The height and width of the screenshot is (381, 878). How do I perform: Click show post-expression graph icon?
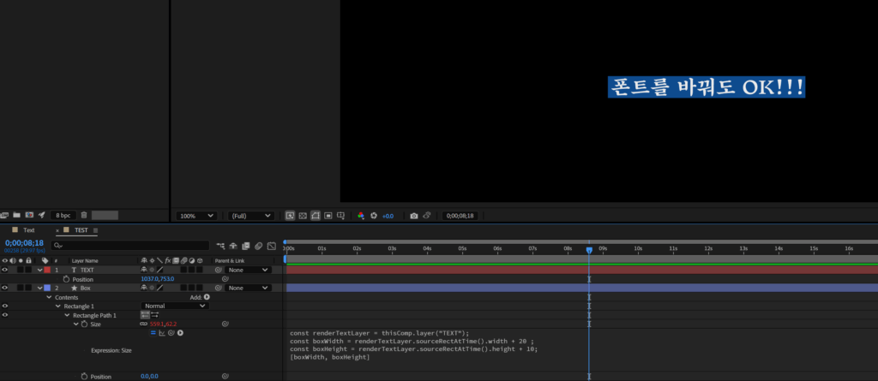coord(162,333)
